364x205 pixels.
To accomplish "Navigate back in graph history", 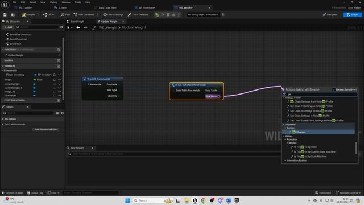I will tap(78, 28).
